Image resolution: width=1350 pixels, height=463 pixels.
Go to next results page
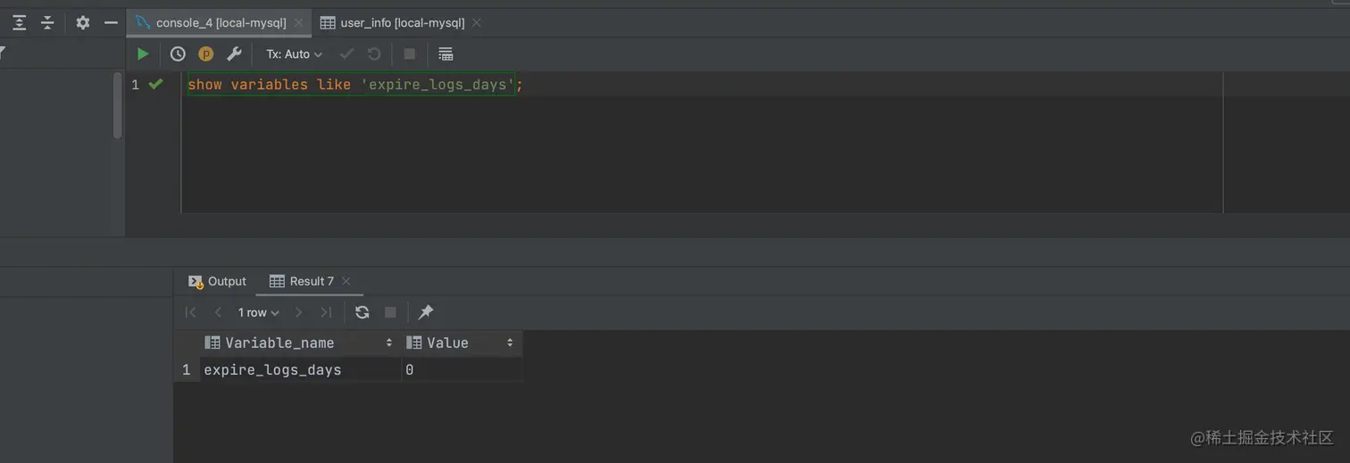click(299, 312)
